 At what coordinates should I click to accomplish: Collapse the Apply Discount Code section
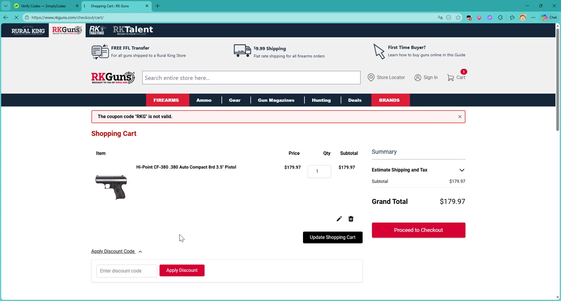117,251
